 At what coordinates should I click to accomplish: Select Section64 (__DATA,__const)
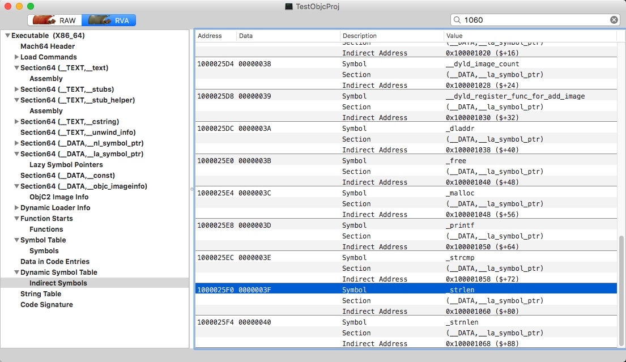click(67, 176)
